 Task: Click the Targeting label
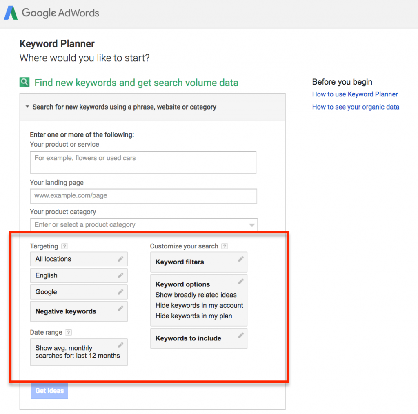[x=44, y=246]
